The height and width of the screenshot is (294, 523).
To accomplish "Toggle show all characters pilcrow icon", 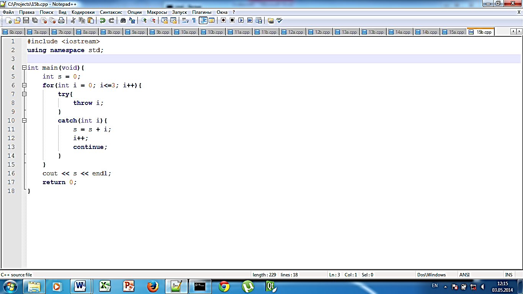I will coord(194,21).
